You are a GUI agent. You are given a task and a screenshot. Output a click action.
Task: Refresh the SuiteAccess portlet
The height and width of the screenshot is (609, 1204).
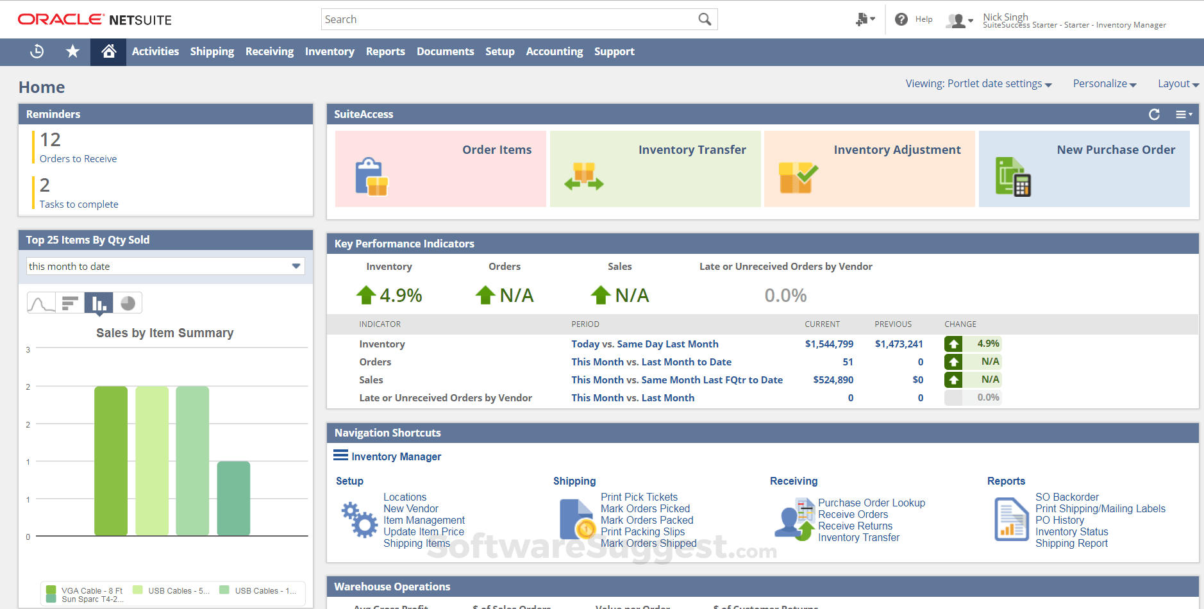(1154, 114)
